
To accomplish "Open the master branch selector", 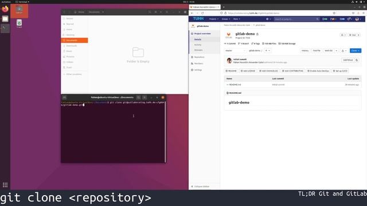I will point(235,50).
